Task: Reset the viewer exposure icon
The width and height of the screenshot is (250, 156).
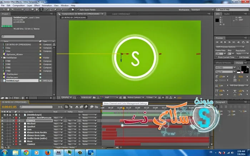Action: pos(175,98)
